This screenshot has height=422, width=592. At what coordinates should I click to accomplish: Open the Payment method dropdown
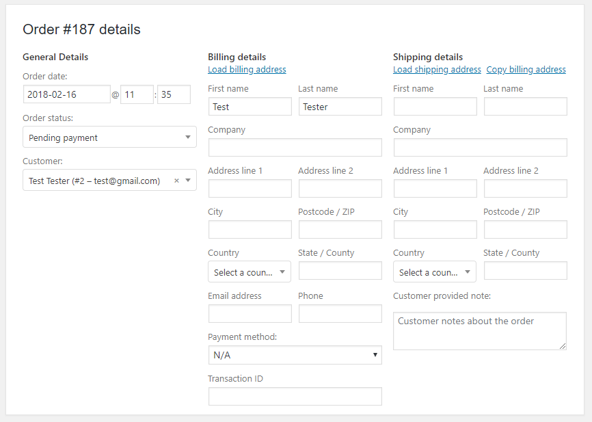[295, 355]
